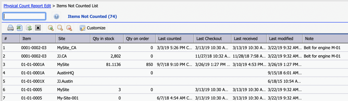Click the plain magnifier search icon
The height and width of the screenshot is (101, 348).
tap(60, 28)
